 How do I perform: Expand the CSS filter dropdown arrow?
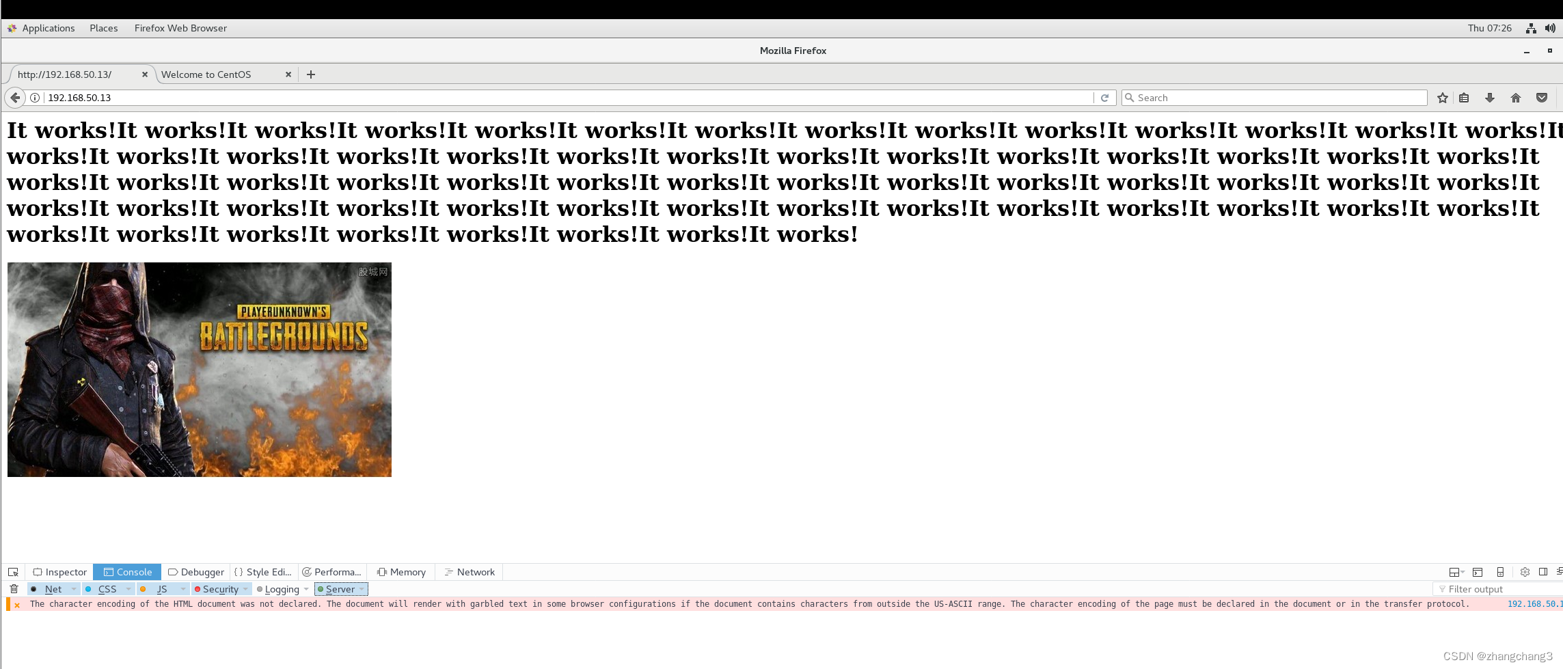coord(128,589)
